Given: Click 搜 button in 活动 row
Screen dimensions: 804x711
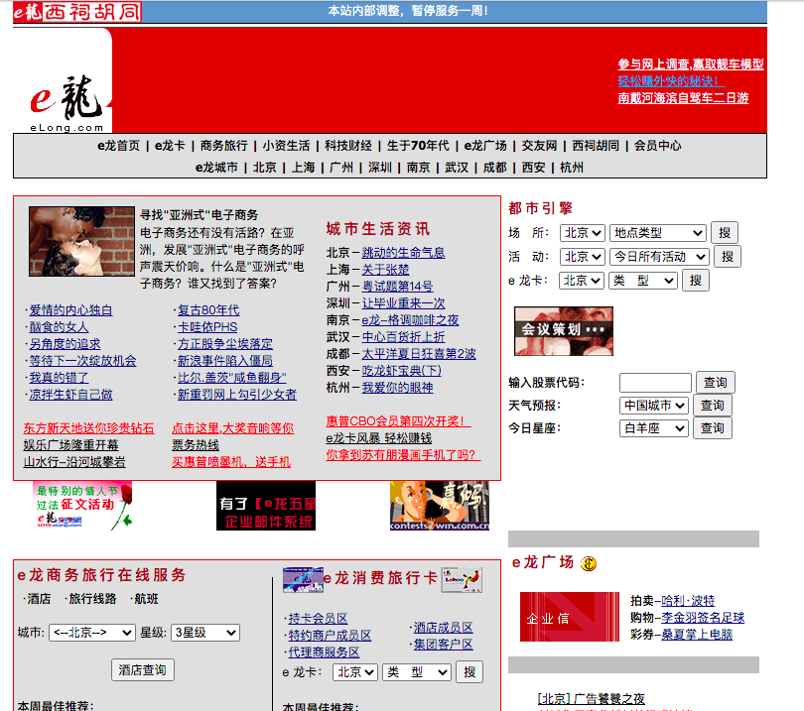Looking at the screenshot, I should (x=728, y=257).
